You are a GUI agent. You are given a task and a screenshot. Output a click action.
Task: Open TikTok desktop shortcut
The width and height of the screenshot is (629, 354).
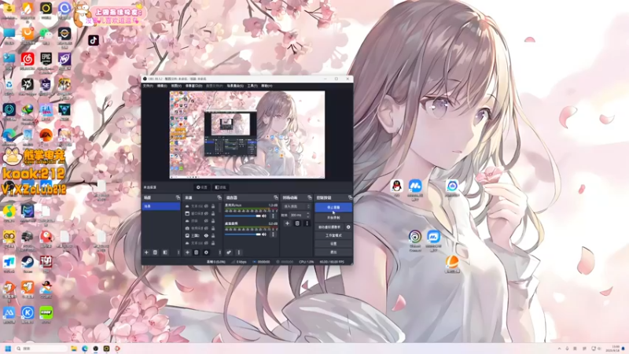click(94, 40)
